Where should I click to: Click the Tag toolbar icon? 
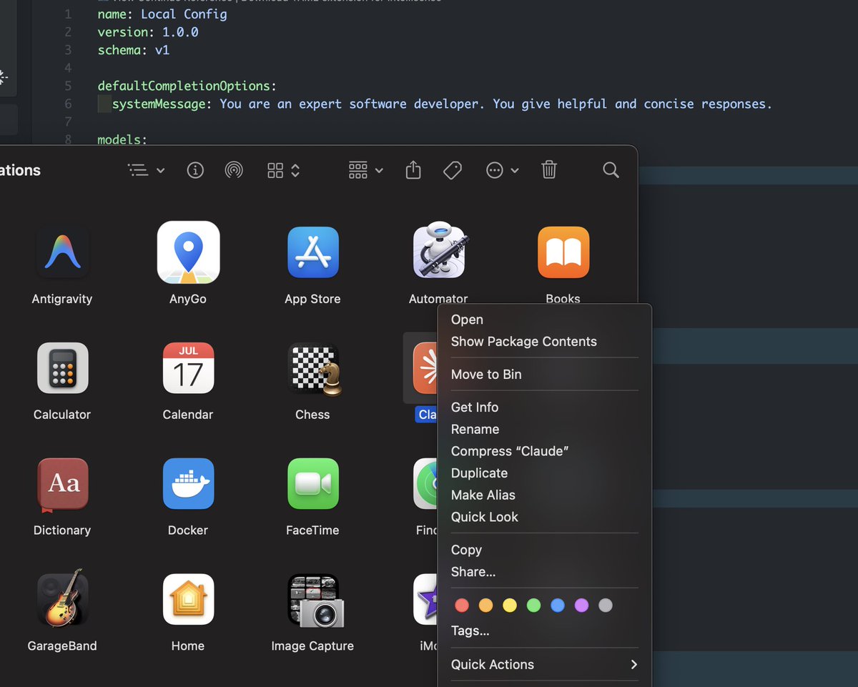pos(452,170)
